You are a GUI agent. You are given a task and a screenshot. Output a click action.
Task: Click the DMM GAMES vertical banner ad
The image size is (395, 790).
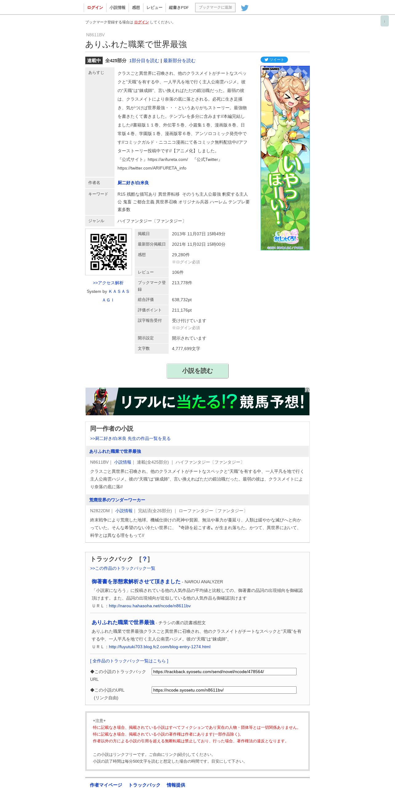[285, 158]
